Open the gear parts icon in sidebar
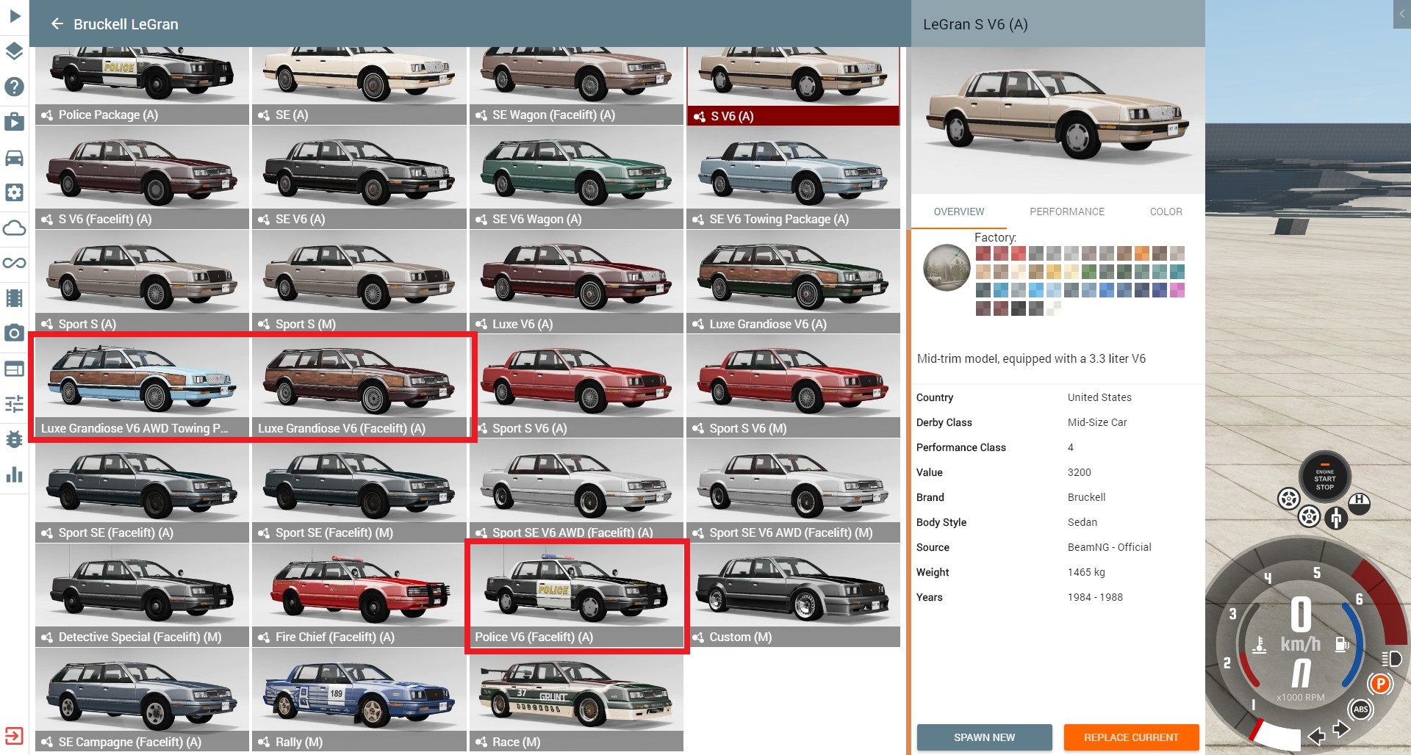Image resolution: width=1411 pixels, height=755 pixels. tap(15, 192)
